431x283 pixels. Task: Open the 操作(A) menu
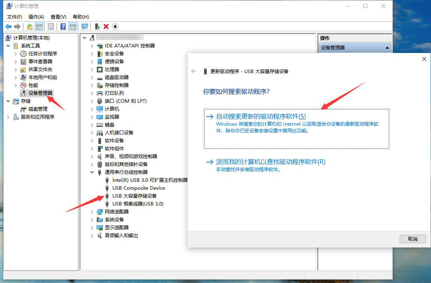(36, 17)
